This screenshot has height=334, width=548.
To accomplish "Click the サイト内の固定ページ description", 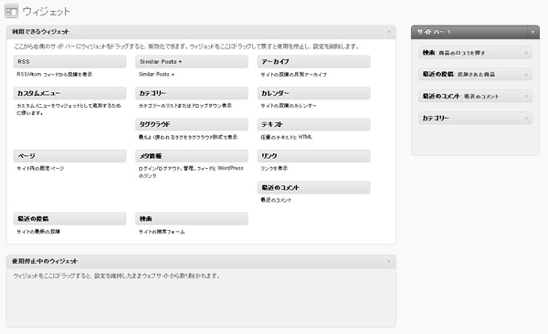I will point(40,169).
